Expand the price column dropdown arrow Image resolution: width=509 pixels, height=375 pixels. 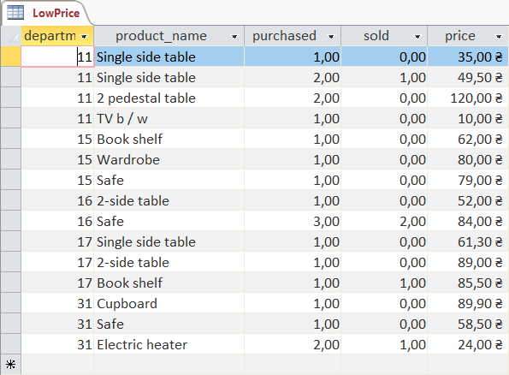tap(499, 37)
